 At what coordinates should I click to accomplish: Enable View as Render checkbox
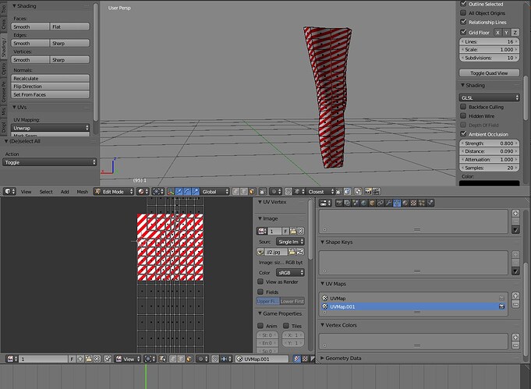pyautogui.click(x=260, y=281)
